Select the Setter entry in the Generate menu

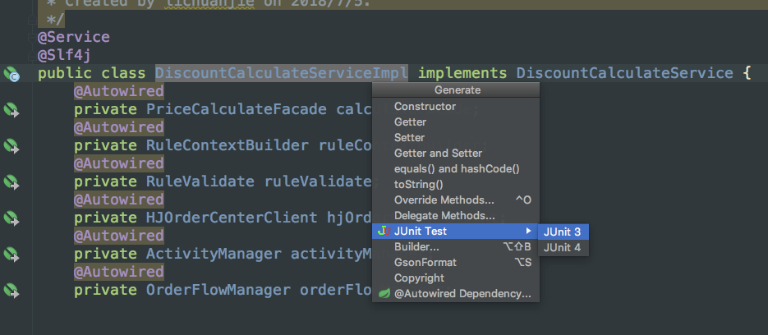click(x=456, y=138)
